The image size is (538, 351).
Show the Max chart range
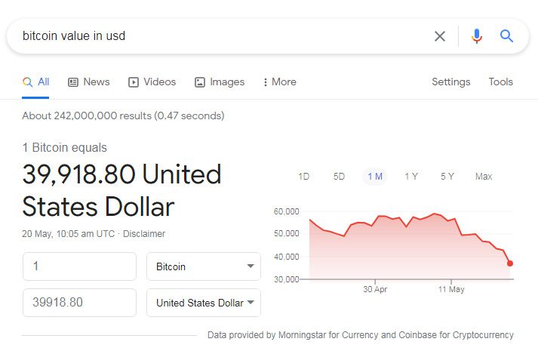tap(484, 177)
